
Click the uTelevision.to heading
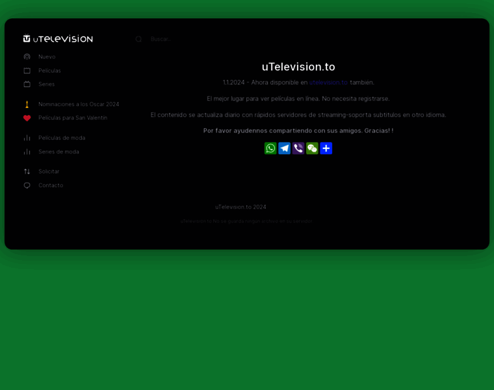coord(298,67)
